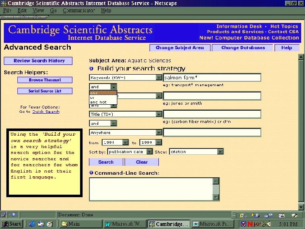
Task: Open the Composer icon in component bar
Action: [x=294, y=215]
